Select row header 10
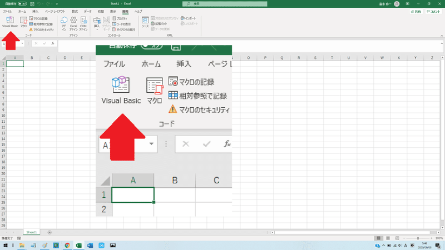 coord(3,116)
